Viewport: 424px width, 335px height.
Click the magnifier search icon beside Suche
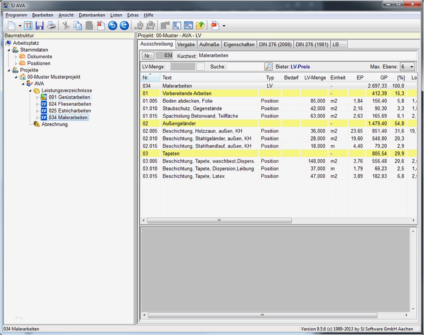click(x=268, y=67)
